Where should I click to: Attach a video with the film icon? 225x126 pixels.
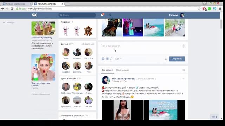pyautogui.click(x=107, y=59)
